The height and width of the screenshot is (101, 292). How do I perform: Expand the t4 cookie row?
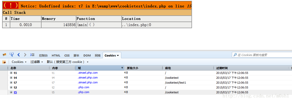pyautogui.click(x=11, y=78)
